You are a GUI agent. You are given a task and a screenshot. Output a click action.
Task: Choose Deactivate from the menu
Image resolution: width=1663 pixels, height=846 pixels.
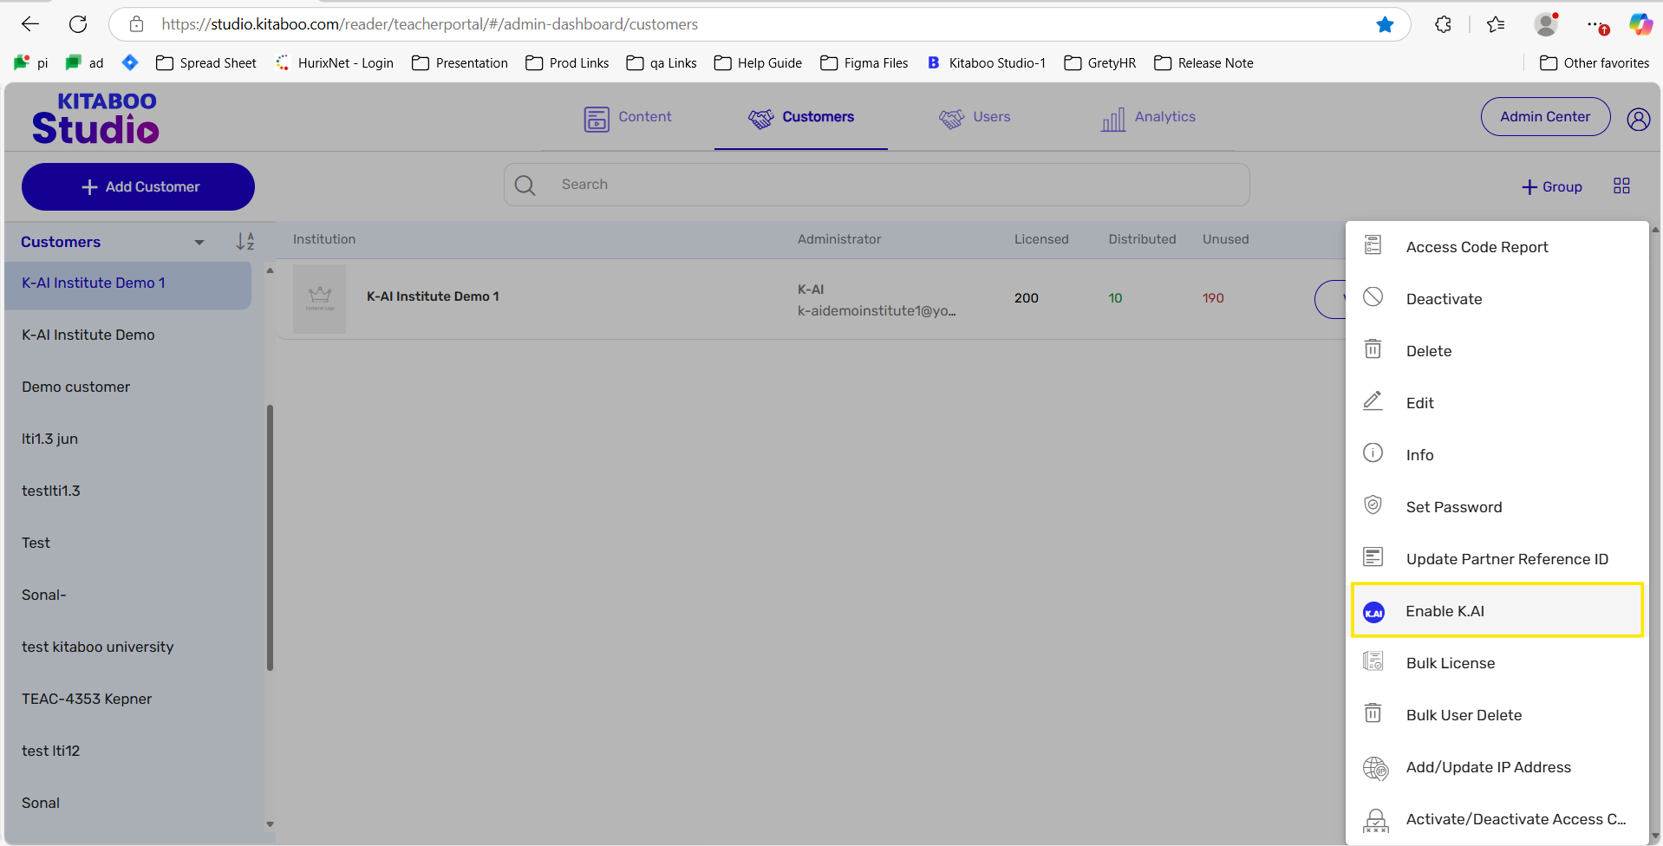click(1497, 299)
